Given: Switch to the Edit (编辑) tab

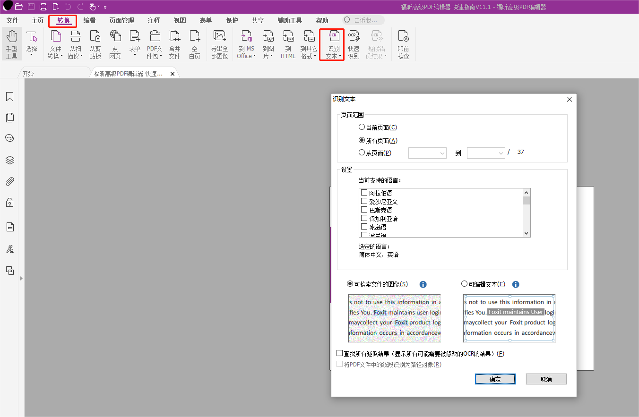Looking at the screenshot, I should click(89, 21).
